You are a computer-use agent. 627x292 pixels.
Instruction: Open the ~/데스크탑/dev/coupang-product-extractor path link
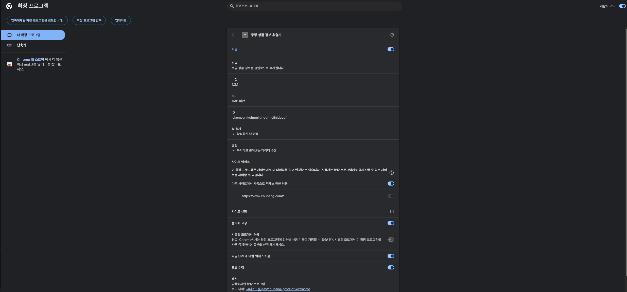click(x=278, y=289)
